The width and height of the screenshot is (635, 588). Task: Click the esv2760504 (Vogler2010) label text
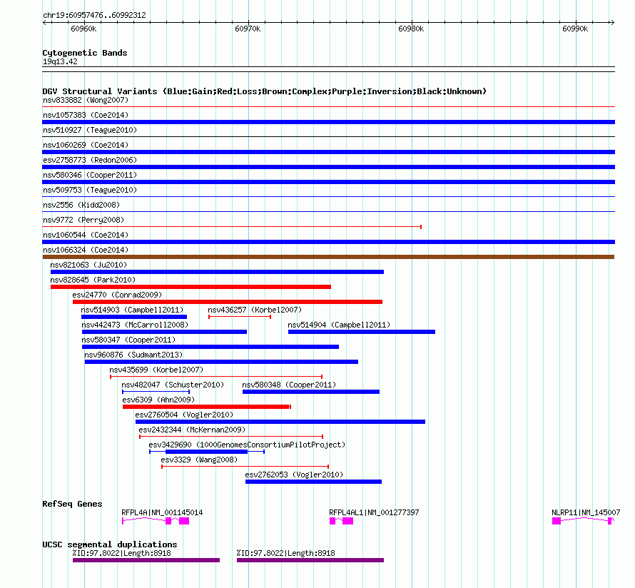click(184, 415)
